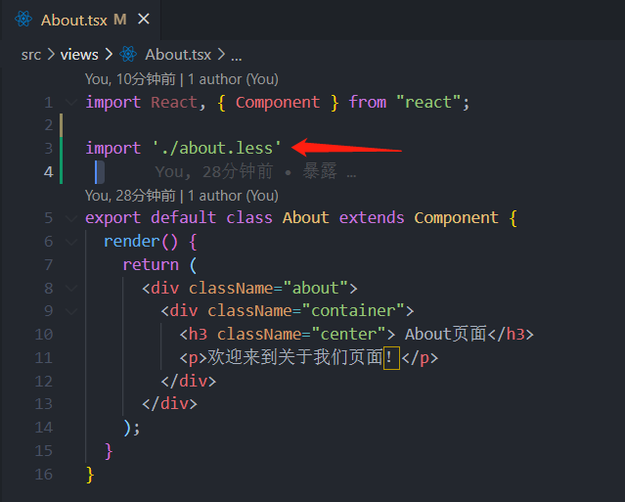
Task: Click the './about.less' import path
Action: point(217,149)
